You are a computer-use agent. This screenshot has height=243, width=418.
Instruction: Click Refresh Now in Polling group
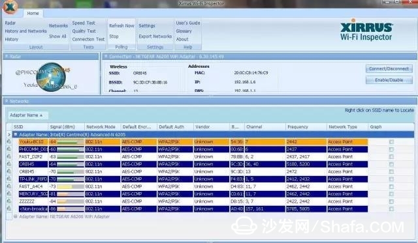tap(121, 25)
